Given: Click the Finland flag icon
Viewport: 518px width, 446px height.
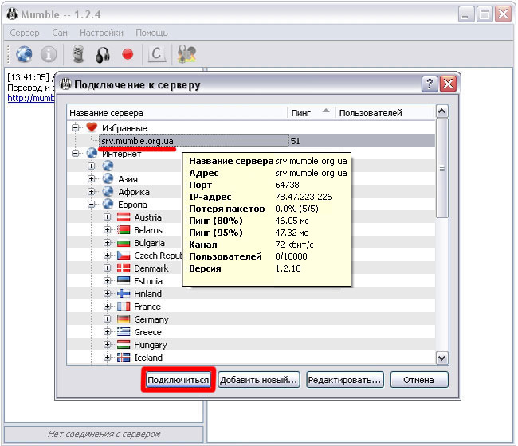Looking at the screenshot, I should [124, 294].
